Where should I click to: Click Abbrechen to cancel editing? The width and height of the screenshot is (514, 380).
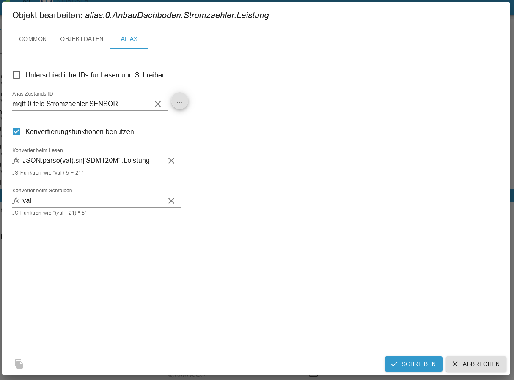point(476,364)
